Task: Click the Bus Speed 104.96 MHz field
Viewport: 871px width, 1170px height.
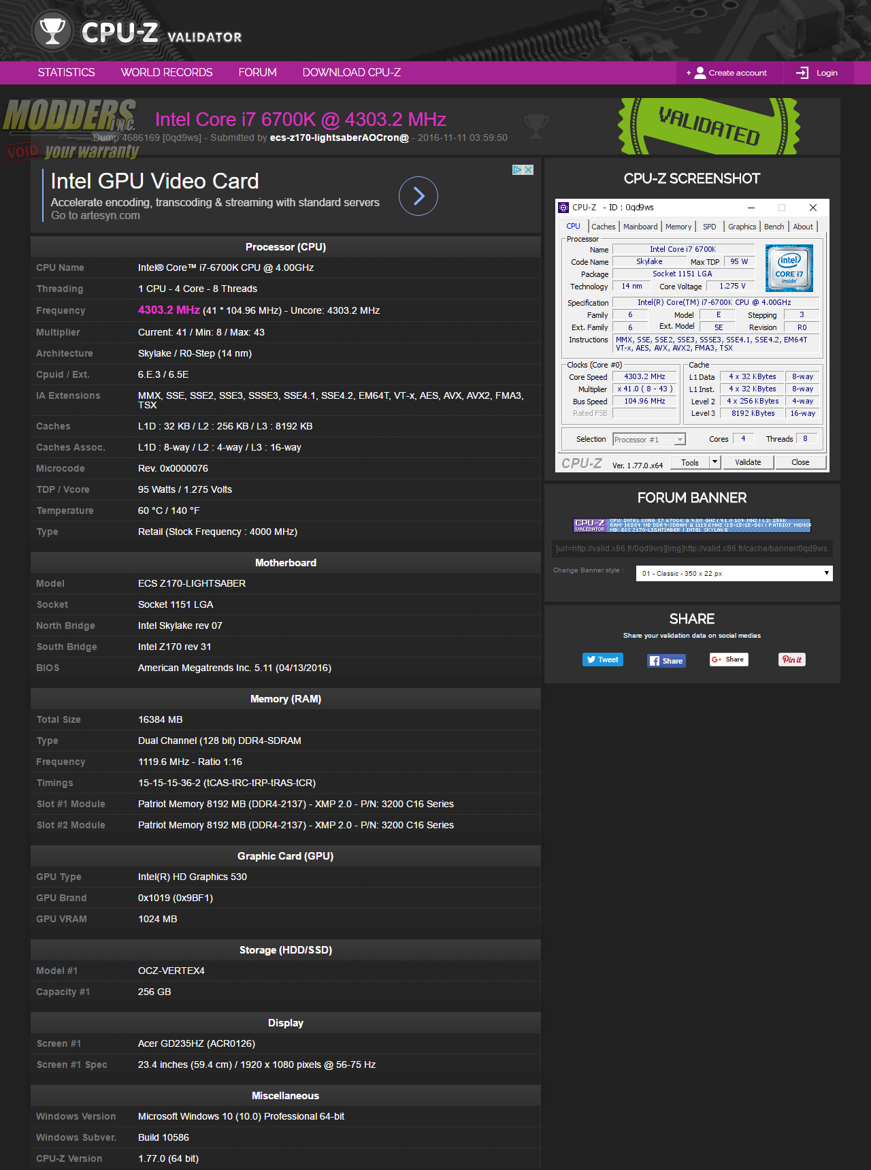Action: click(x=644, y=401)
